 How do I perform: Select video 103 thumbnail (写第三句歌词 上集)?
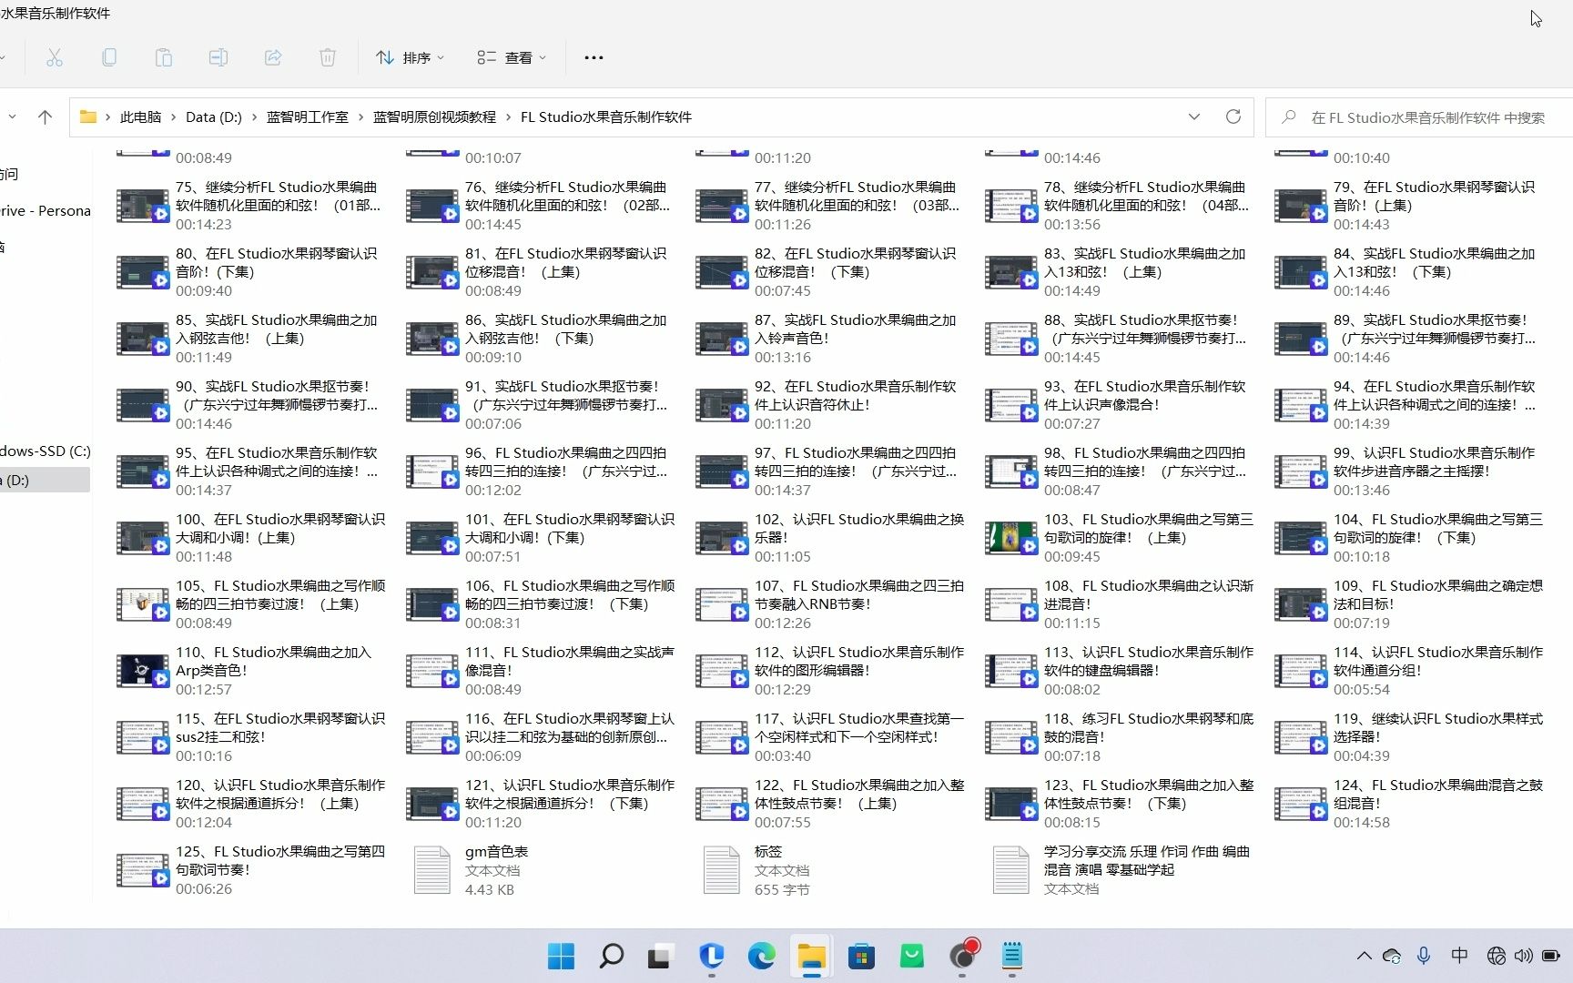tap(1011, 537)
